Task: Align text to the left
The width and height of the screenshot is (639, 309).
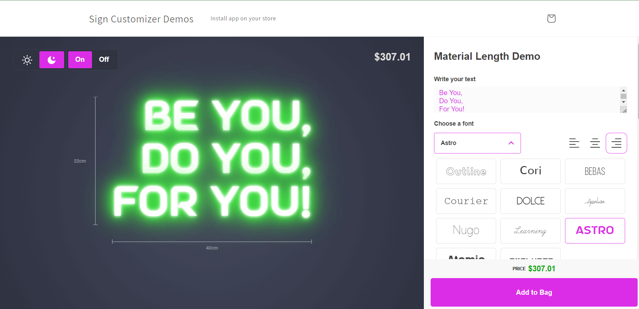Action: point(574,143)
